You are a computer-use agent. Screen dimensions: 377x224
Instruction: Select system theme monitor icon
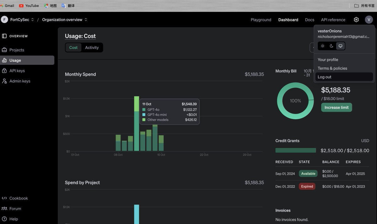[340, 46]
